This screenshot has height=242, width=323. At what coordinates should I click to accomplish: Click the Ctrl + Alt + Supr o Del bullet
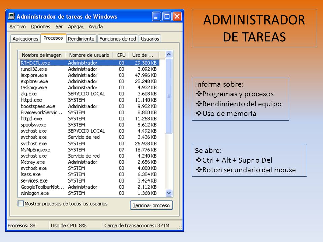234,160
